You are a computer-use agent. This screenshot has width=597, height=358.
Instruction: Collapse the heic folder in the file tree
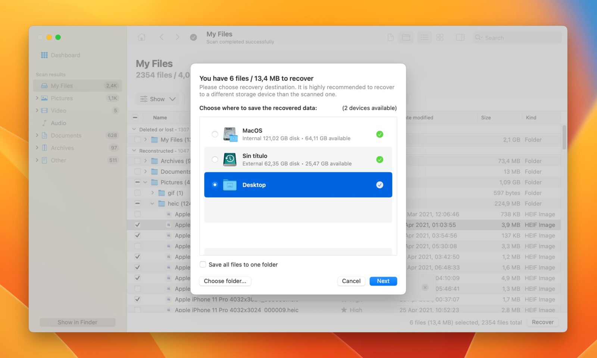coord(152,203)
